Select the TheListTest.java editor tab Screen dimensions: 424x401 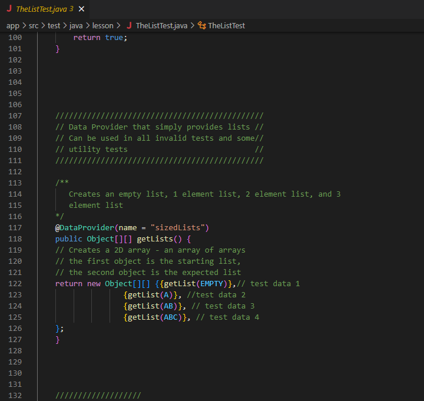[41, 9]
